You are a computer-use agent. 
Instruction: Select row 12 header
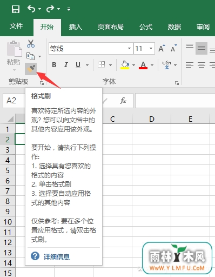(8, 242)
